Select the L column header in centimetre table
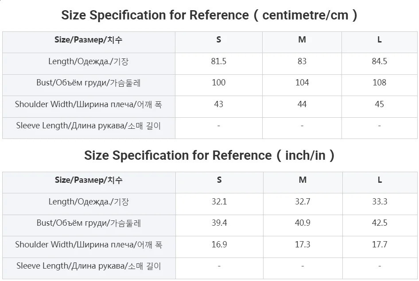The image size is (419, 281). (380, 40)
